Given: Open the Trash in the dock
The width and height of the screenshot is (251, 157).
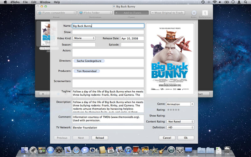Looking at the screenshot, I should click(x=227, y=150).
